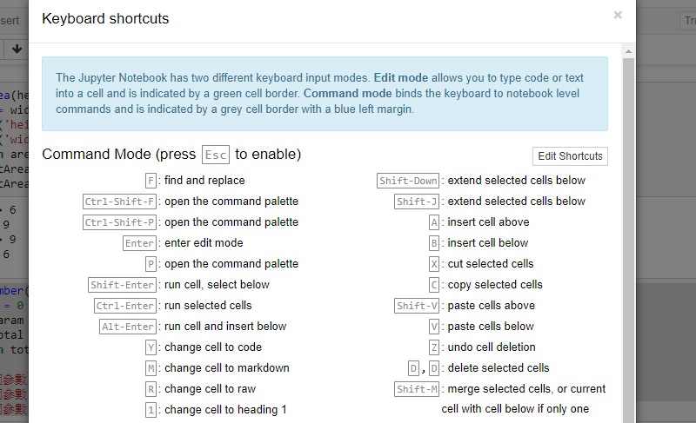Click the Shift-Enter shortcut key badge

[x=123, y=285]
